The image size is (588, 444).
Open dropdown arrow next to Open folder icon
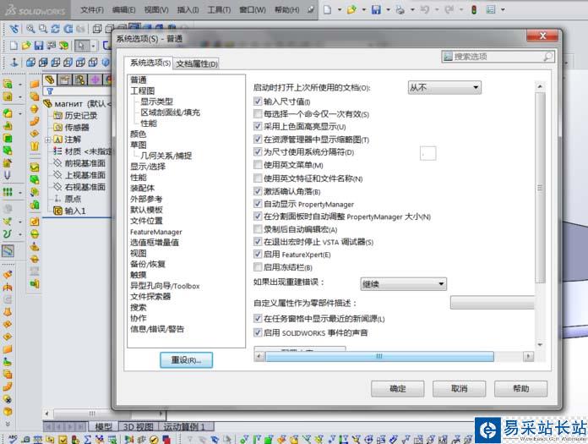pyautogui.click(x=364, y=10)
